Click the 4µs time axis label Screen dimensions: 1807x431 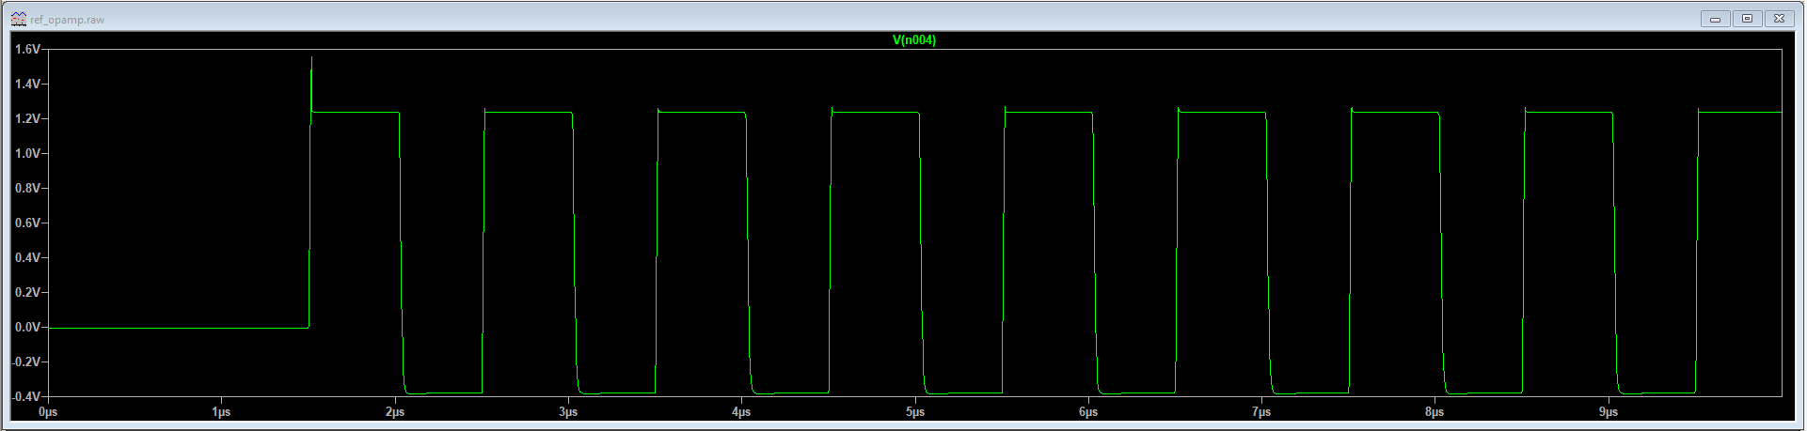coord(741,412)
